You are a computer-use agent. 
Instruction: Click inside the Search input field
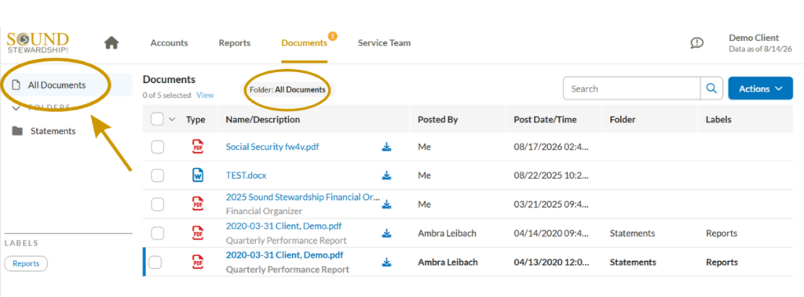[x=632, y=89]
